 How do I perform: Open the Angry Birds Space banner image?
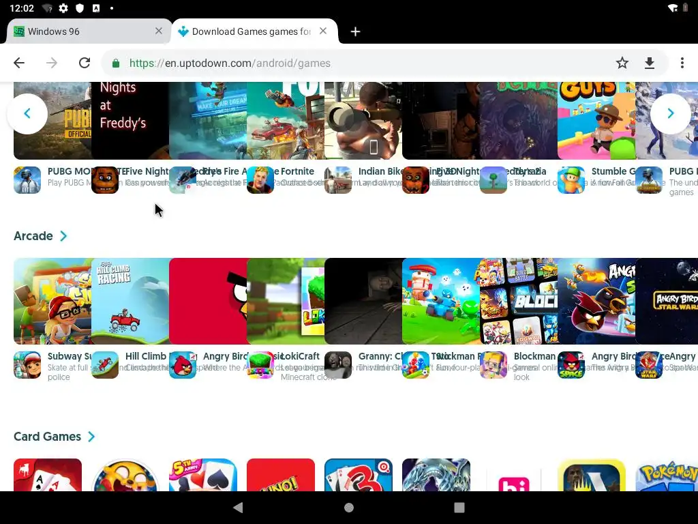click(x=596, y=301)
